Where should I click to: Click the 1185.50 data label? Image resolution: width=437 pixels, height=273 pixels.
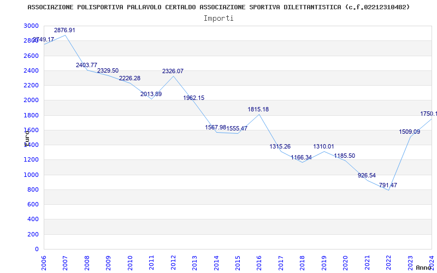[x=345, y=156]
